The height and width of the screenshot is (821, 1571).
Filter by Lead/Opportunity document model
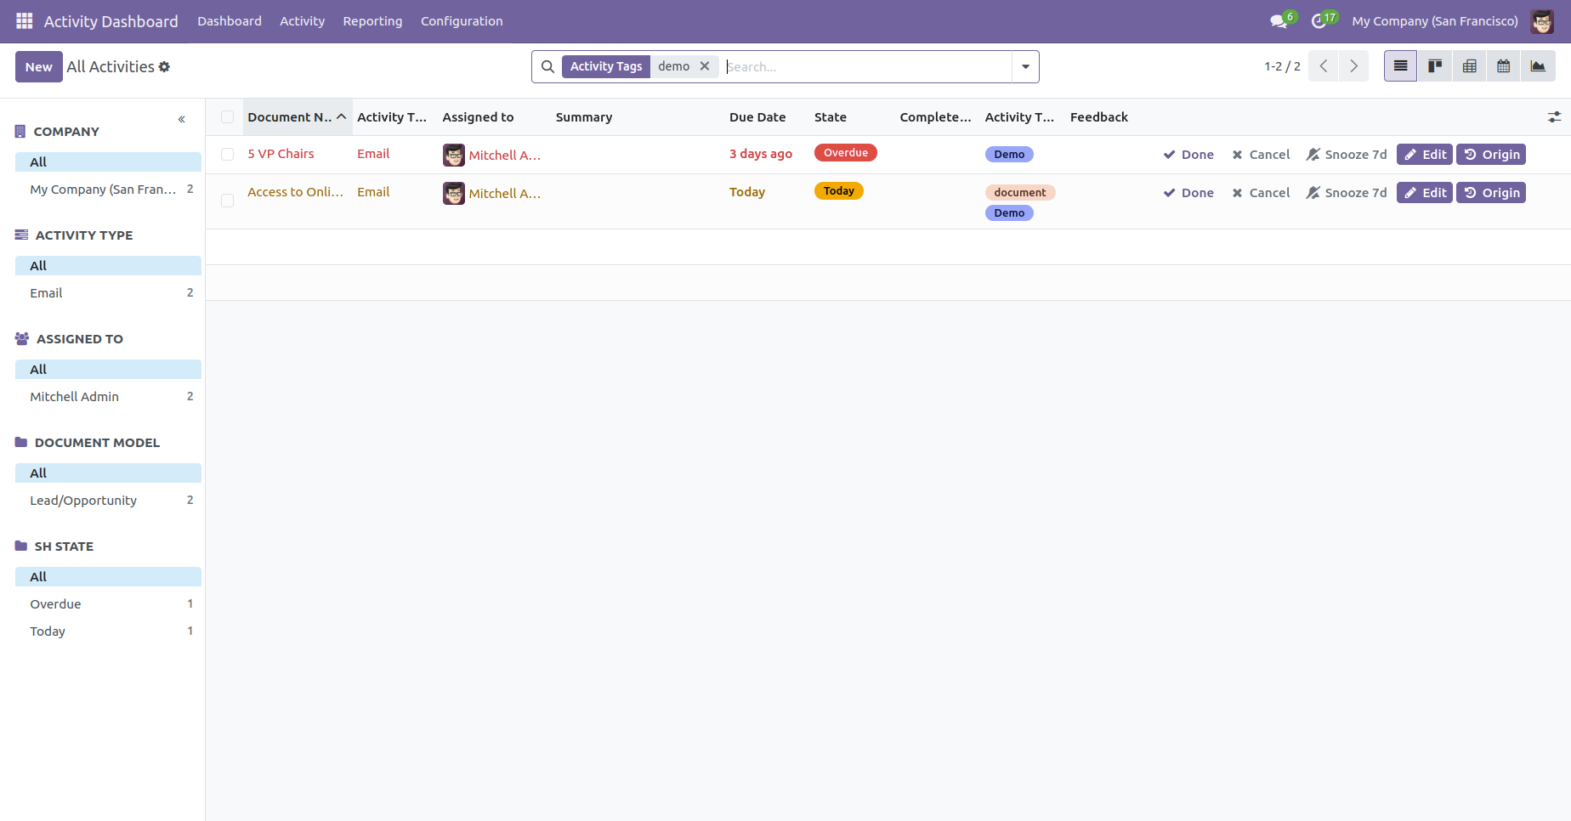pos(109,501)
